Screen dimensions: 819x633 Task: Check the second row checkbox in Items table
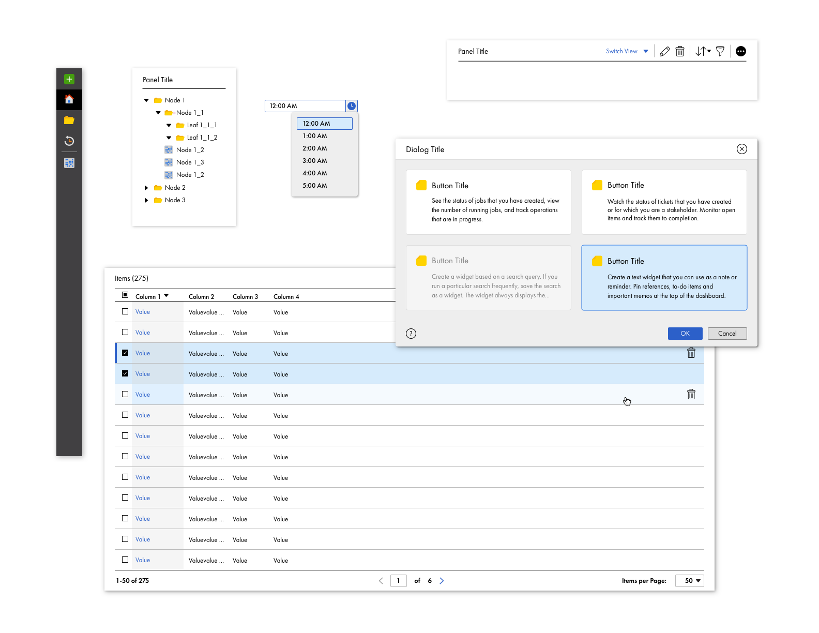coord(125,332)
